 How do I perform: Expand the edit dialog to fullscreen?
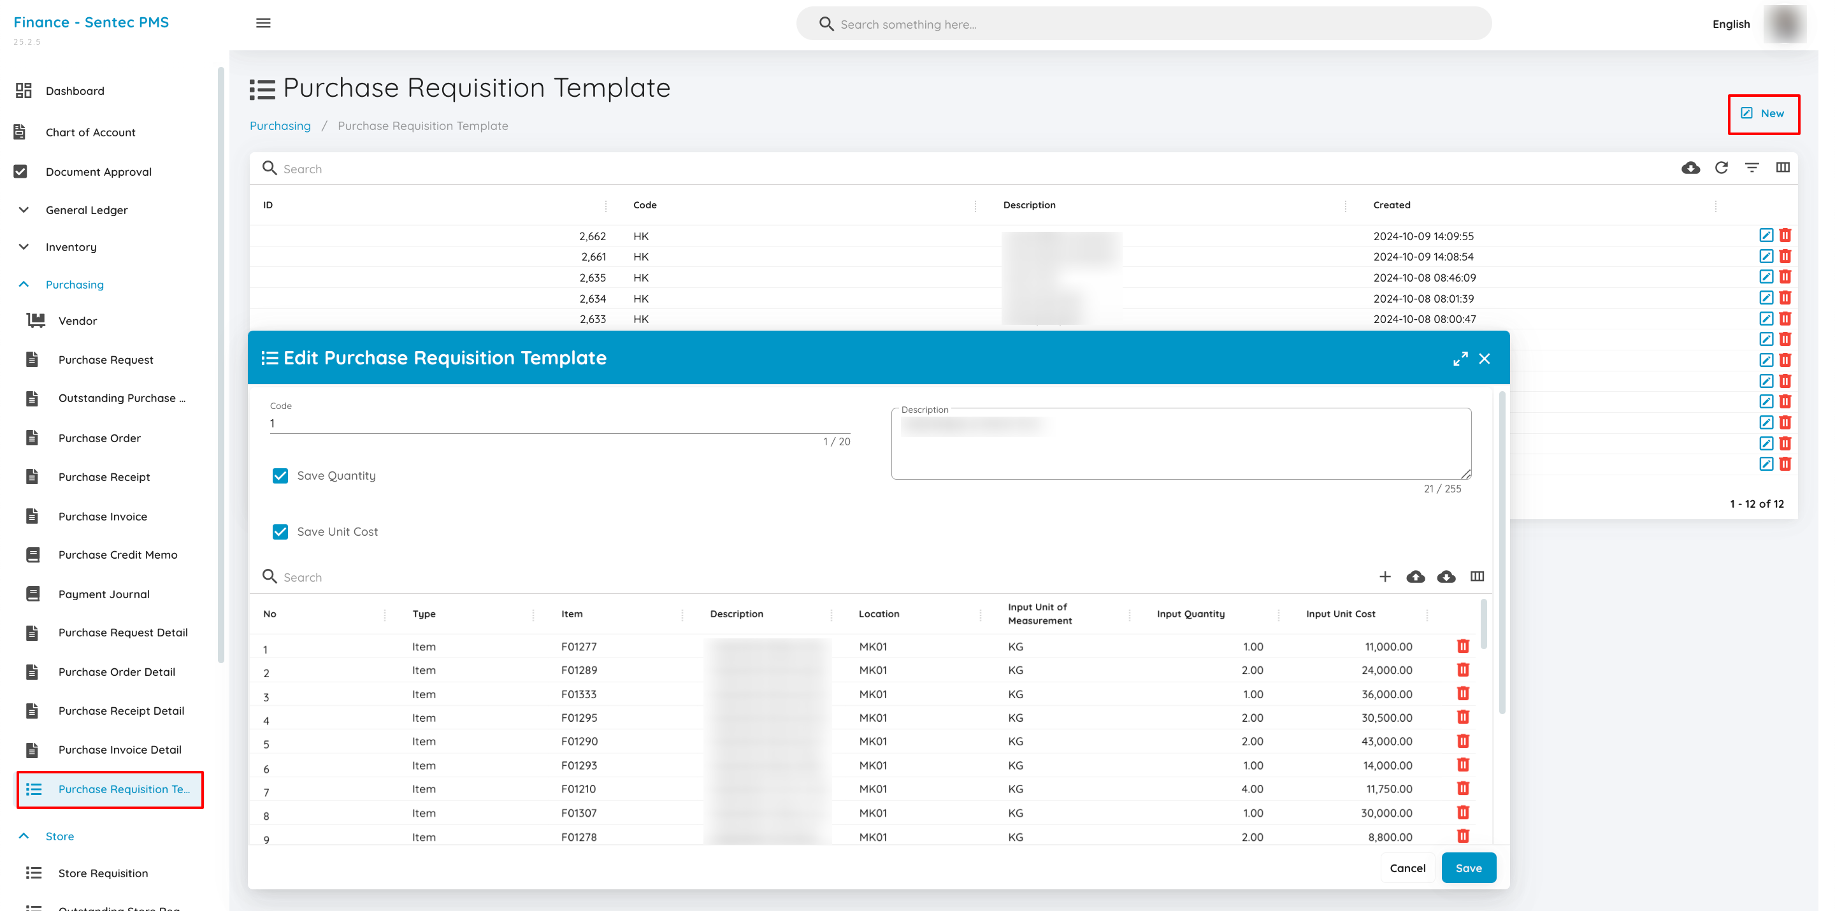point(1460,358)
